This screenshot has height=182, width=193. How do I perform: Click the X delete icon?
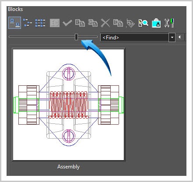tap(105, 23)
